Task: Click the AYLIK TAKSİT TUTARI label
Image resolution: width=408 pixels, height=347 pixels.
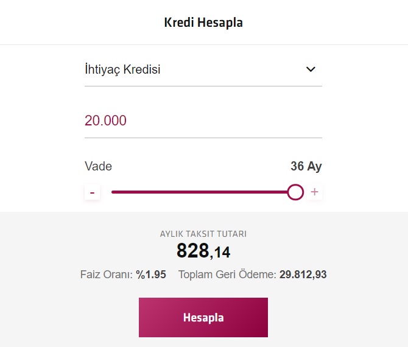Action: [203, 234]
